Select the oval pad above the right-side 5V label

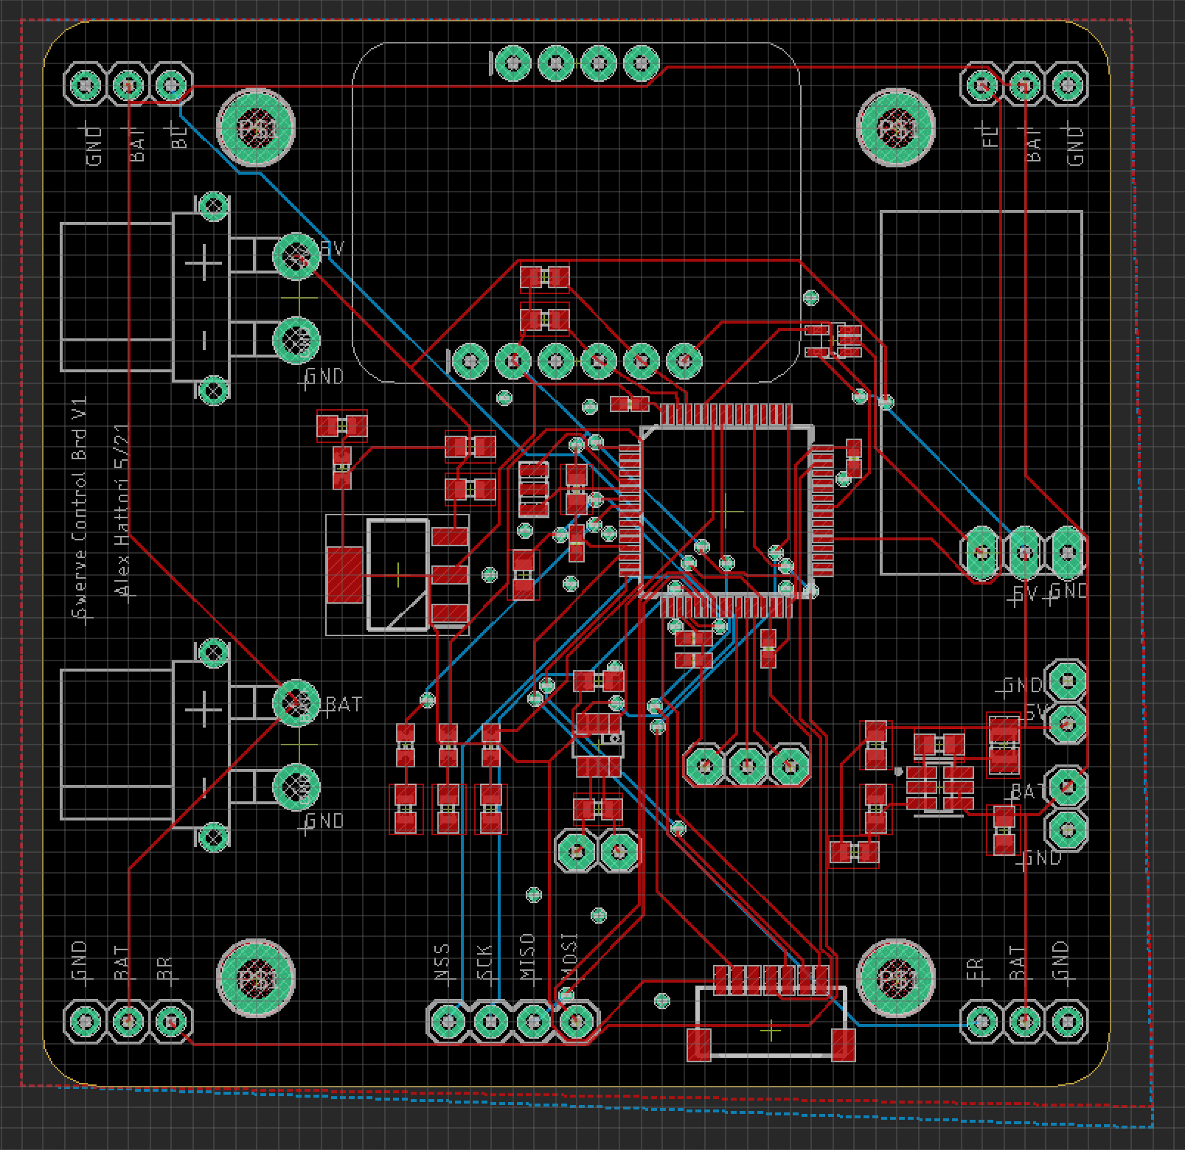click(1024, 551)
